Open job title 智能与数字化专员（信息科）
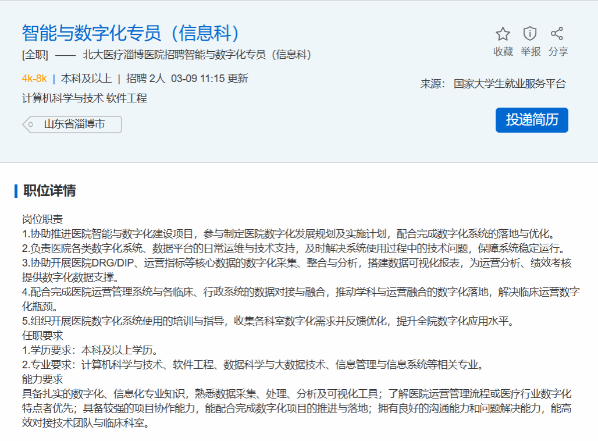598x441 pixels. pyautogui.click(x=131, y=33)
